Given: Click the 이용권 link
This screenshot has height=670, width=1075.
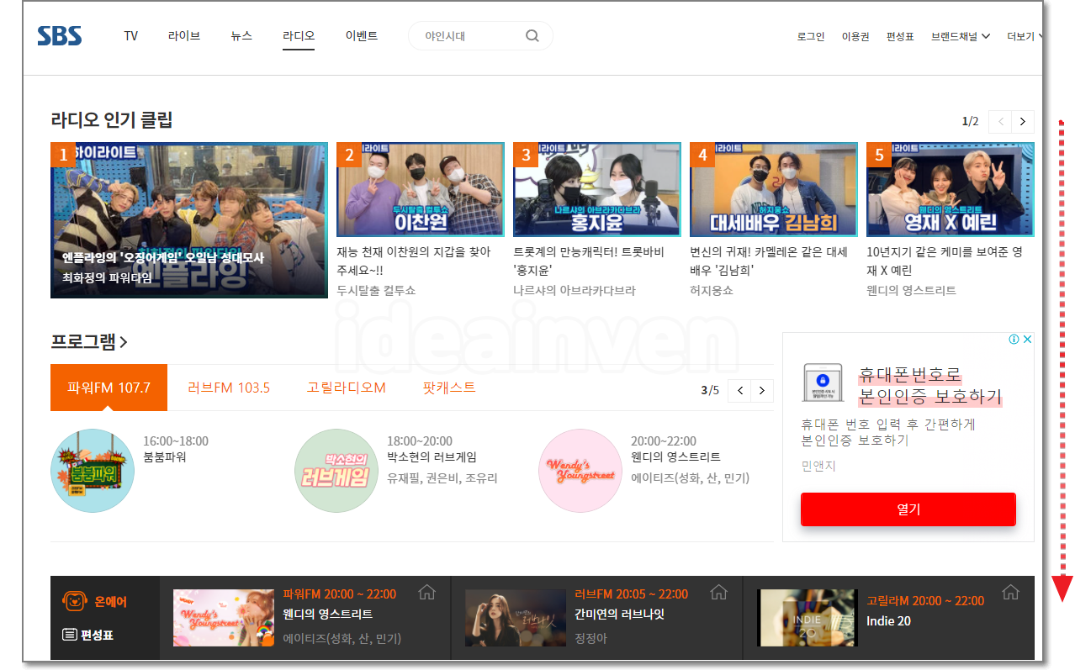Looking at the screenshot, I should click(x=855, y=36).
